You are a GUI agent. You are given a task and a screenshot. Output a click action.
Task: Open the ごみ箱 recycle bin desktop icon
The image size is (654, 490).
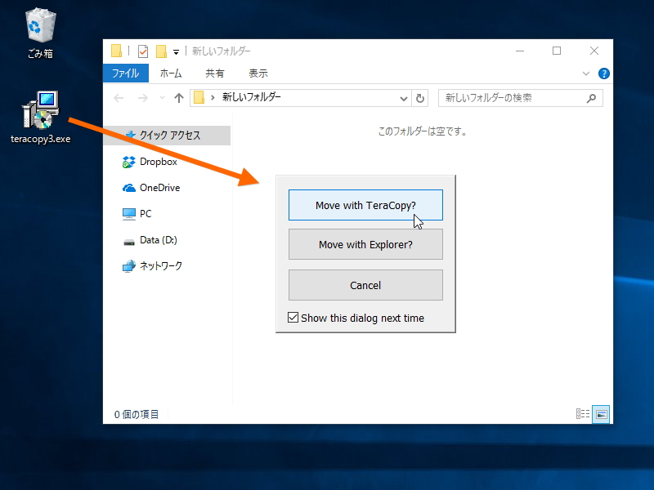(40, 33)
